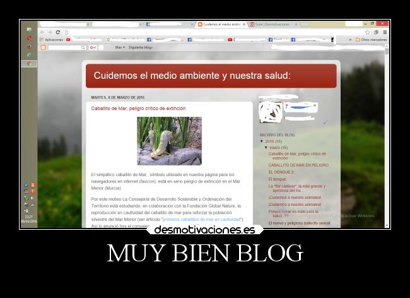Click the scrollbar up arrow

pos(387,46)
